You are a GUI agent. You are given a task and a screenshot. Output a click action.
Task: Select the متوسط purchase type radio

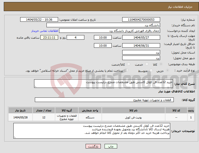[x=151, y=70]
